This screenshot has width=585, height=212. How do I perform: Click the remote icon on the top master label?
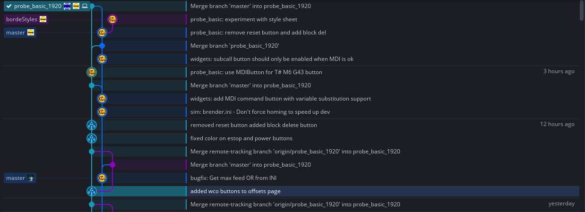[31, 33]
